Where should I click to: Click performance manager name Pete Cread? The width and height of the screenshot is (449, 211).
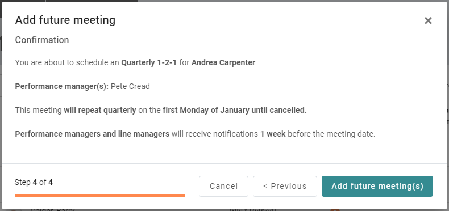click(x=130, y=86)
